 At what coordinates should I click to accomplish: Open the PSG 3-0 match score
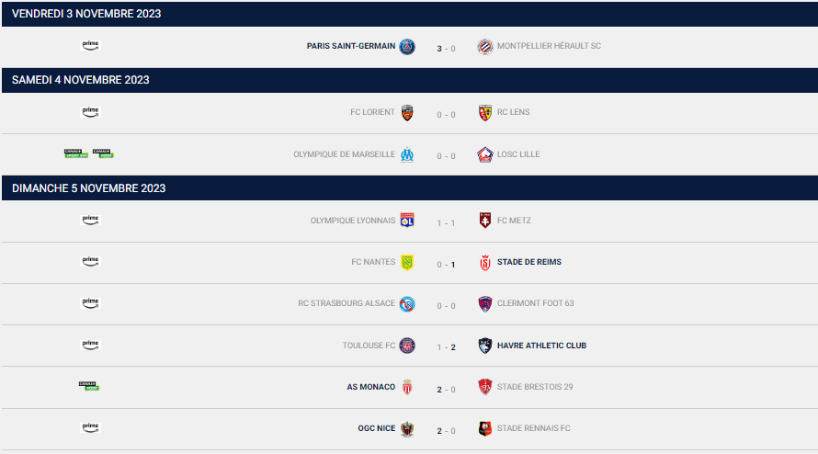click(x=446, y=49)
